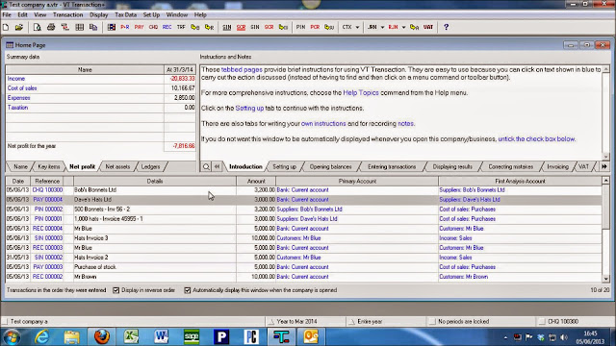Open the Income summary link
This screenshot has height=346, width=616.
(16, 79)
